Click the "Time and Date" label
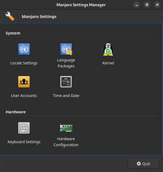This screenshot has width=163, height=172. pyautogui.click(x=66, y=96)
